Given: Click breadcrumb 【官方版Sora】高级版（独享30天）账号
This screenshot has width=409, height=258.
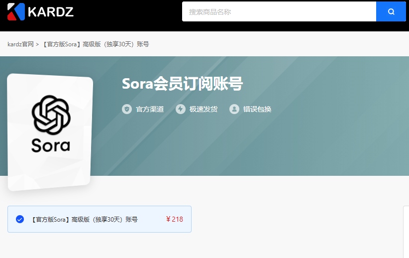Looking at the screenshot, I should [x=95, y=44].
